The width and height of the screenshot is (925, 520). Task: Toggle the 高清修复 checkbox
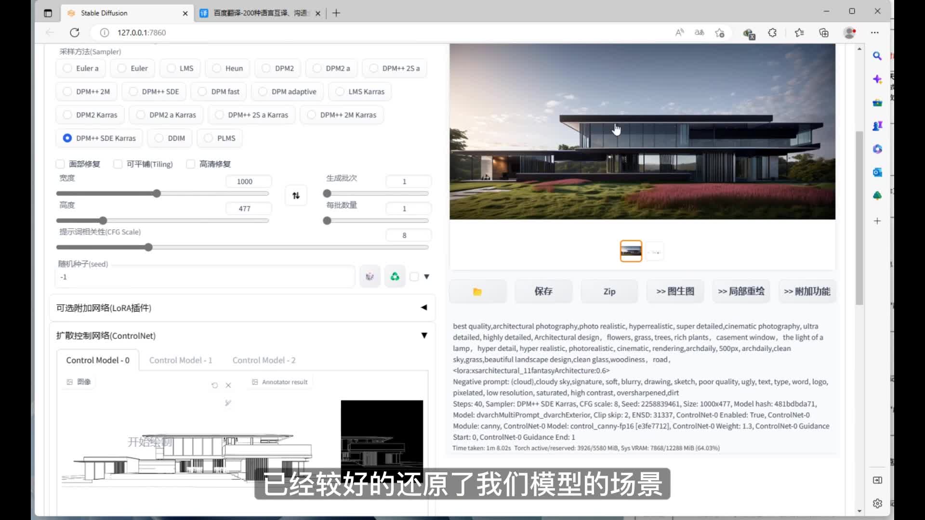191,164
